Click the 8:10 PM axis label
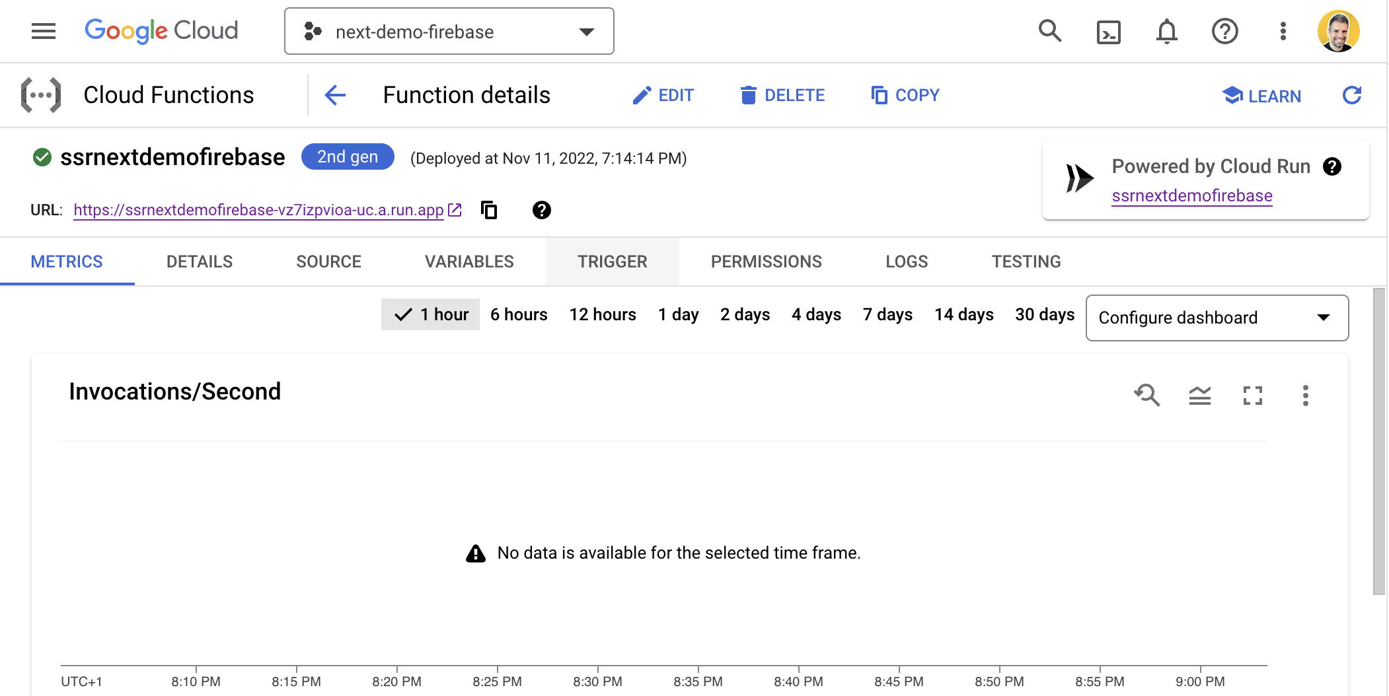The width and height of the screenshot is (1389, 696). [196, 681]
